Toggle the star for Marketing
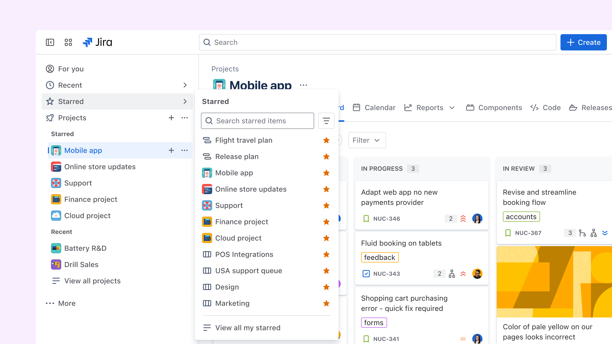612x344 pixels. (x=326, y=303)
